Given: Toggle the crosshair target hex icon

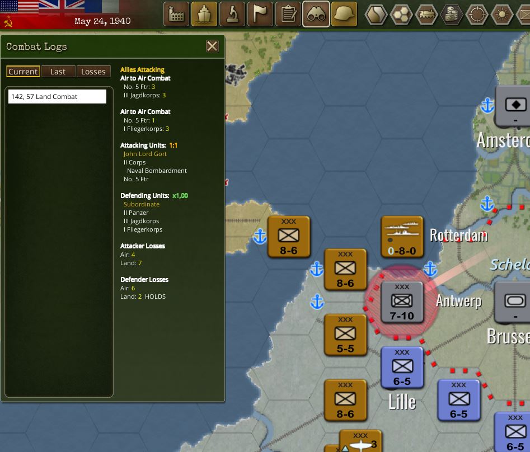Looking at the screenshot, I should coord(477,15).
